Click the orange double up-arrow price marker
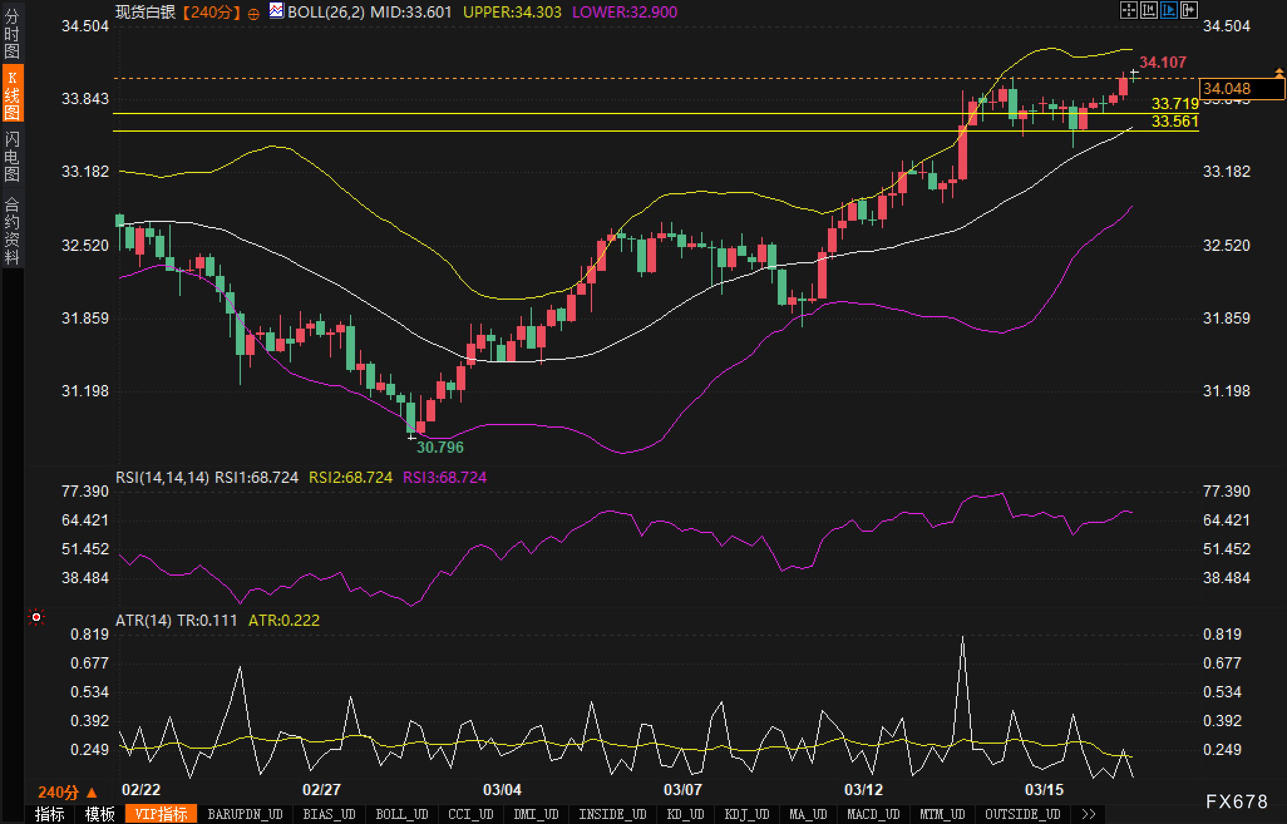 [x=1279, y=73]
